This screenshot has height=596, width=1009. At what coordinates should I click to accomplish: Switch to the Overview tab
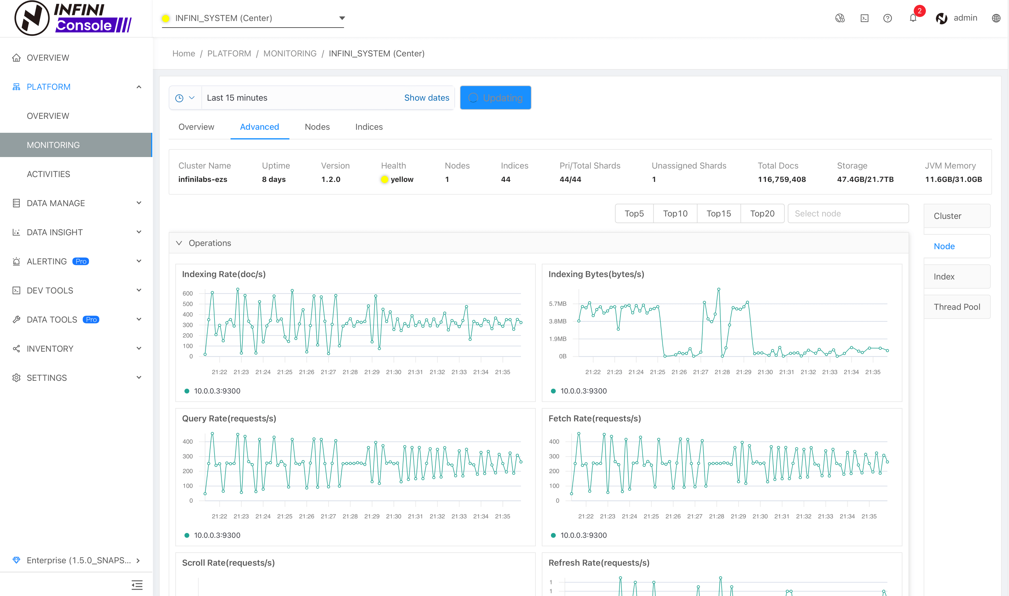(x=196, y=127)
